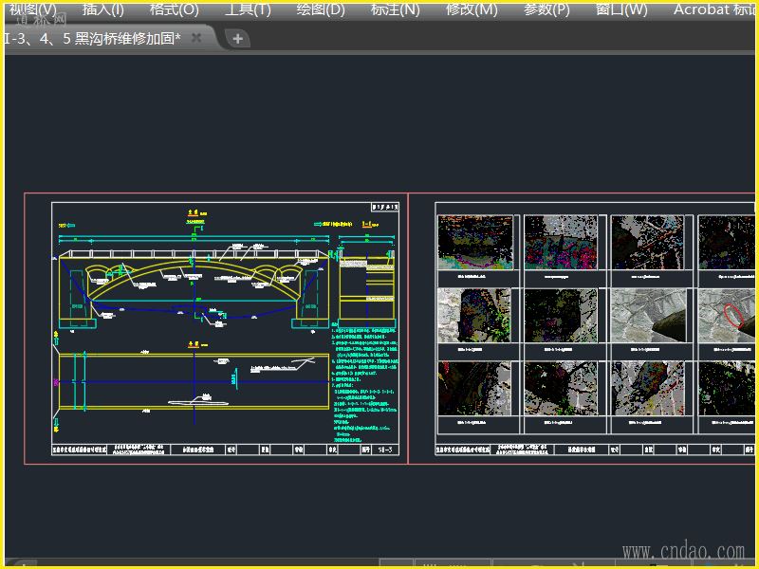The image size is (759, 569).
Task: Open the 修改(M) menu
Action: pos(472,9)
